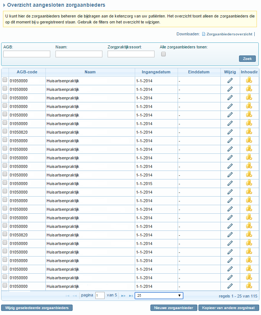
Task: Tick the checkbox of the lower 01050820 row
Action: 5,234
